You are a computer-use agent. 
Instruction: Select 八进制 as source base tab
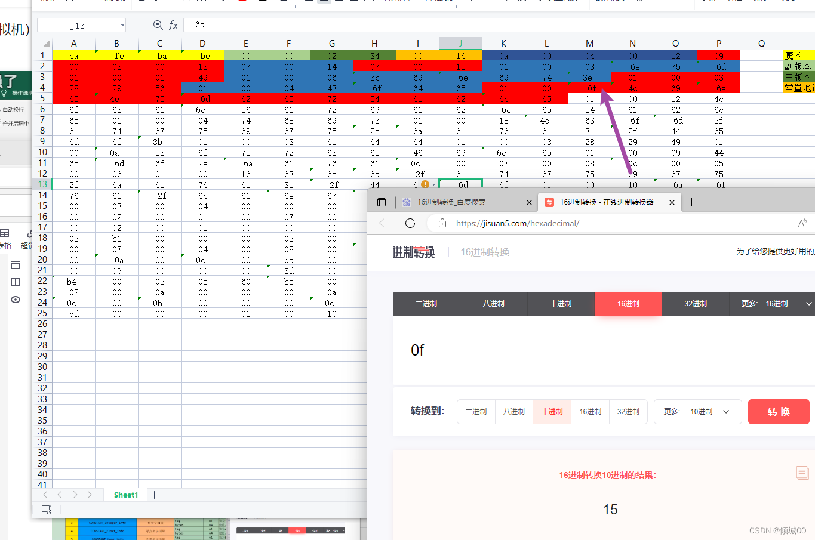point(494,304)
